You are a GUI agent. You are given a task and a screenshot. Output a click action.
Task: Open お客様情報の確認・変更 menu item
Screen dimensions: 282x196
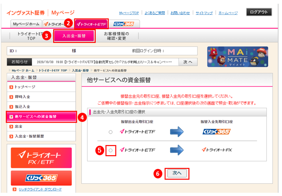click(x=117, y=36)
